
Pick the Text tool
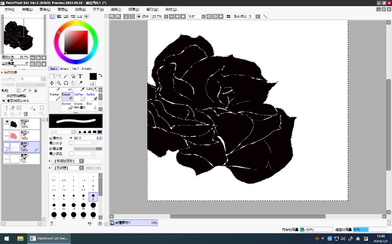80,76
